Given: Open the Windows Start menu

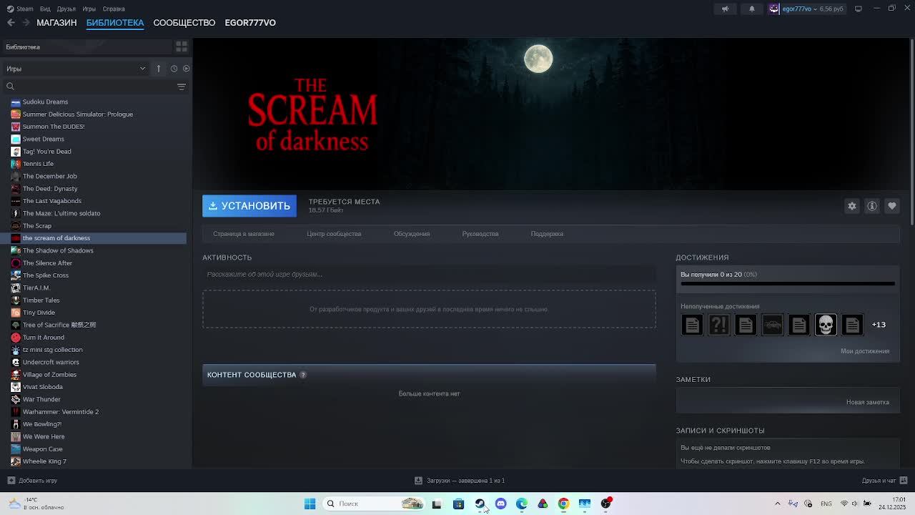Looking at the screenshot, I should [x=310, y=504].
